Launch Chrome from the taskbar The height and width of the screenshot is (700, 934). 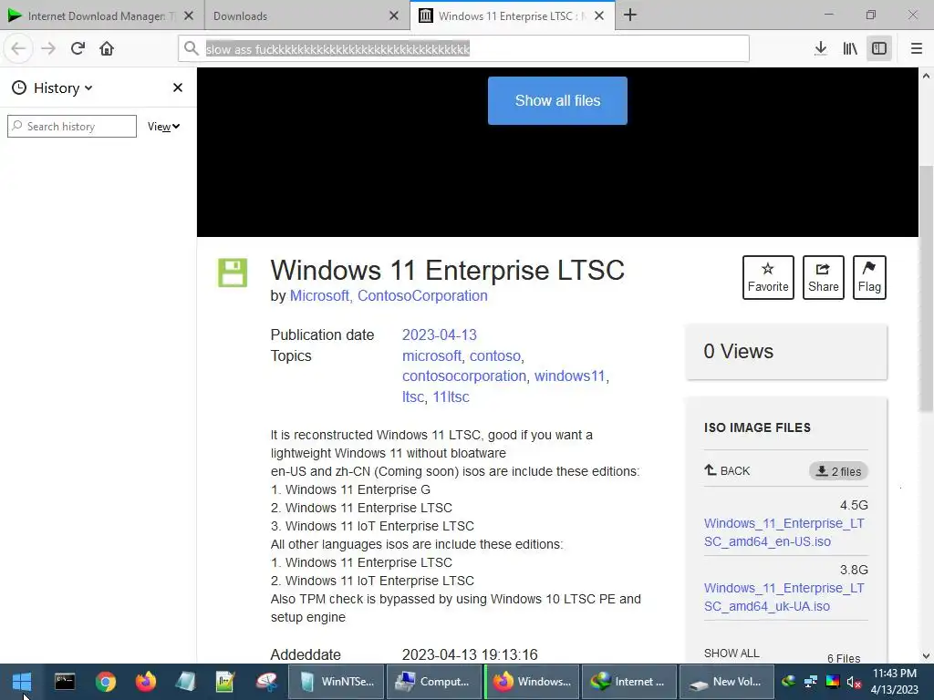point(105,681)
